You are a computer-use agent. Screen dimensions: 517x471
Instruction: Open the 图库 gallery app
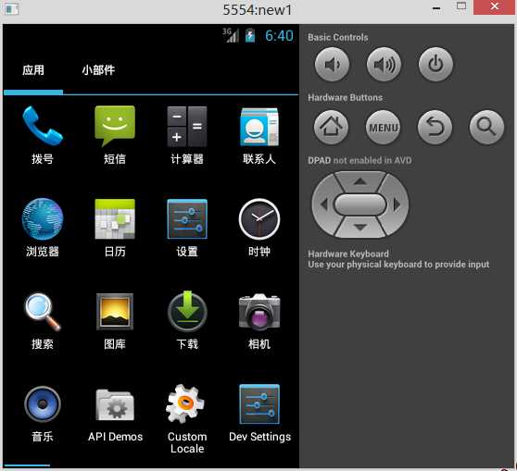coord(115,312)
